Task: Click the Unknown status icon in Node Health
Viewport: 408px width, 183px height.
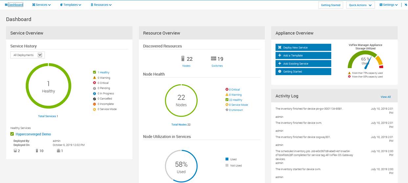Action: coord(227,110)
